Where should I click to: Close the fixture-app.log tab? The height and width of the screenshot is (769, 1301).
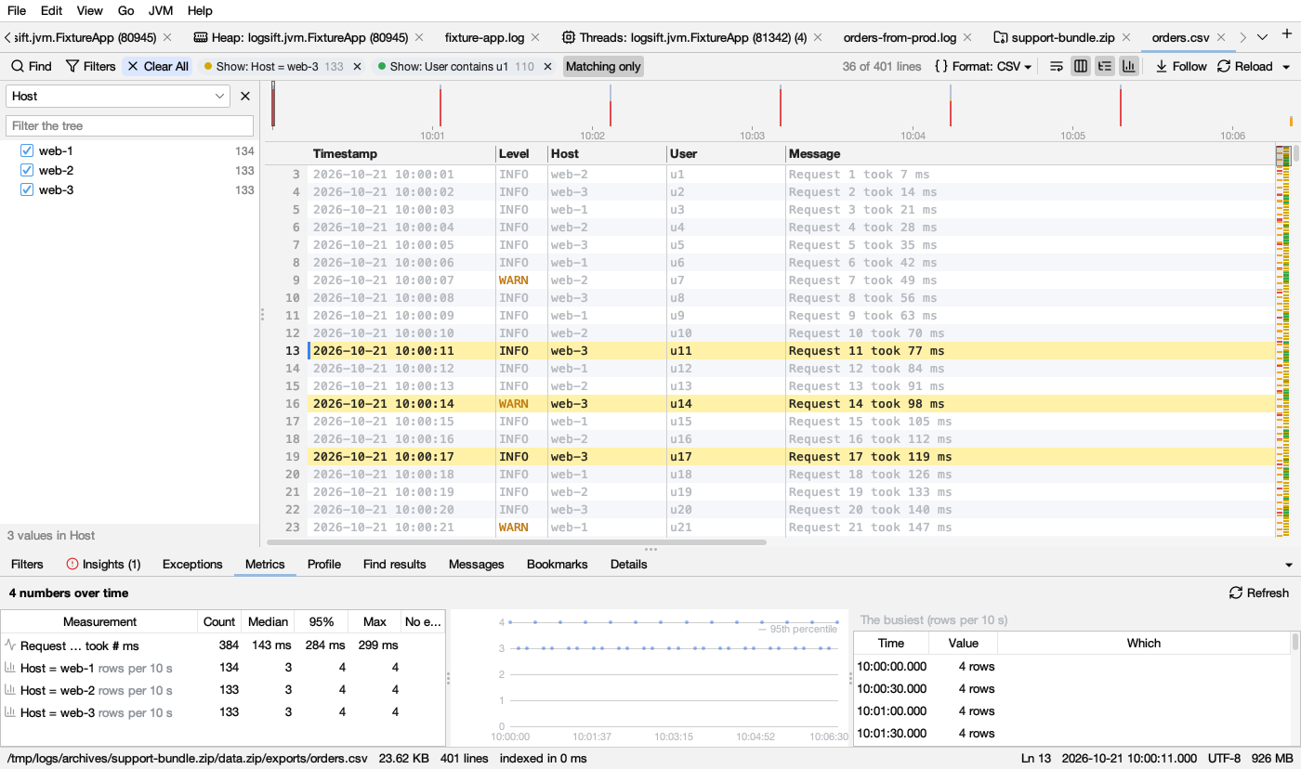pyautogui.click(x=535, y=38)
